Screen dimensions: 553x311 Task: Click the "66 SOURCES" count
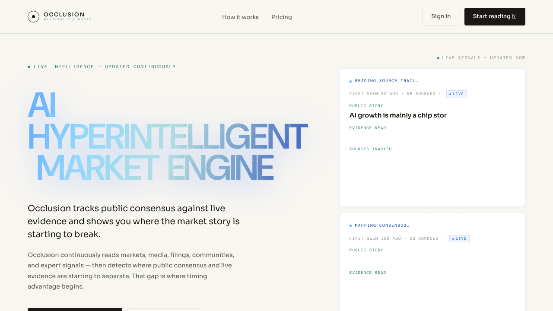pos(421,94)
